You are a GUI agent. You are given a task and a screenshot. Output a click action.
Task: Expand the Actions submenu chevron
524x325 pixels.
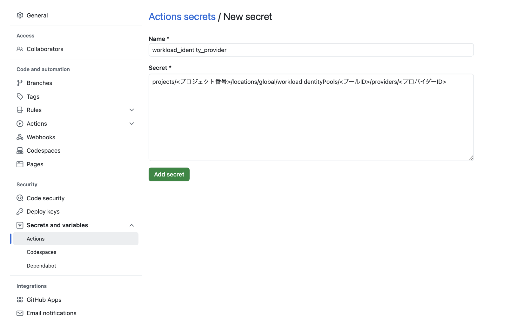[132, 123]
